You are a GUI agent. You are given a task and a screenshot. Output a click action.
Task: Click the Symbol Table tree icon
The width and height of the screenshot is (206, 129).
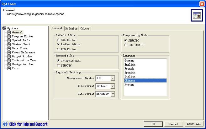click(x=9, y=40)
